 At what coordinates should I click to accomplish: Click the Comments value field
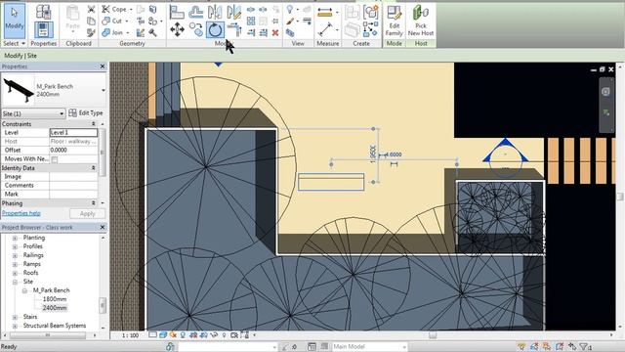click(x=73, y=185)
